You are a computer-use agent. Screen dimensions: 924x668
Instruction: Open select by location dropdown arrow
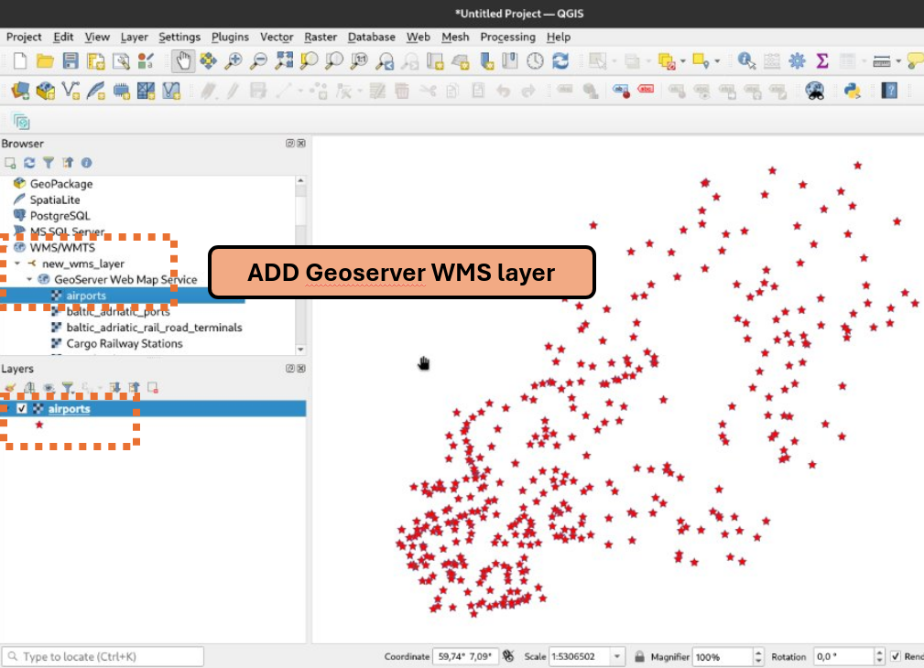tap(717, 60)
